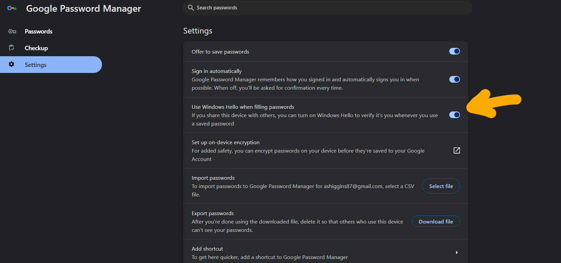
Task: Click the Checkup clipboard icon in sidebar
Action: click(12, 48)
